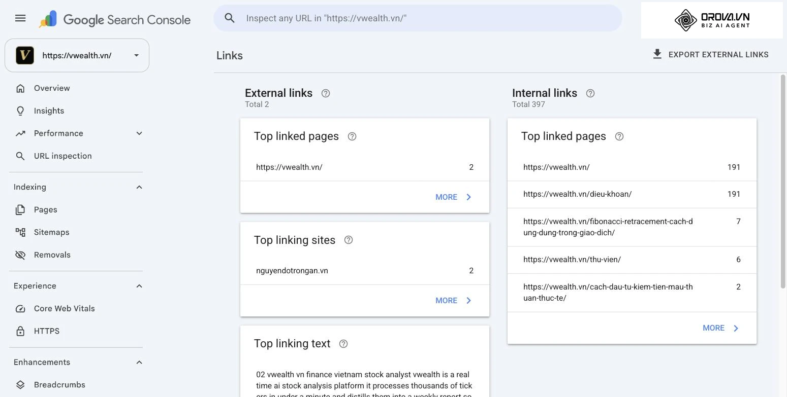The height and width of the screenshot is (397, 787).
Task: Focus the Inspect any URL search field
Action: tap(418, 18)
